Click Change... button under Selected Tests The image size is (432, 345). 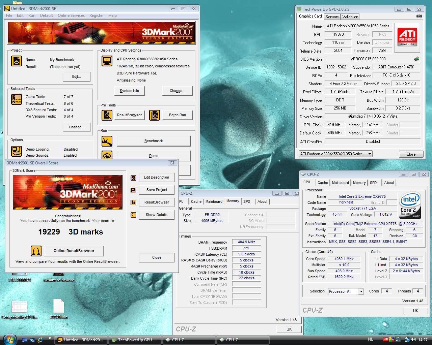(77, 127)
